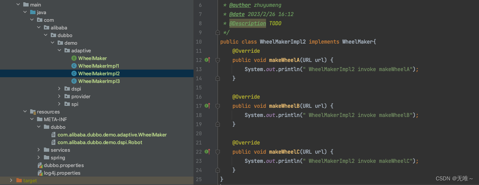The image size is (479, 185).
Task: Select WheelMakerImpl2 in the project tree
Action: [99, 73]
